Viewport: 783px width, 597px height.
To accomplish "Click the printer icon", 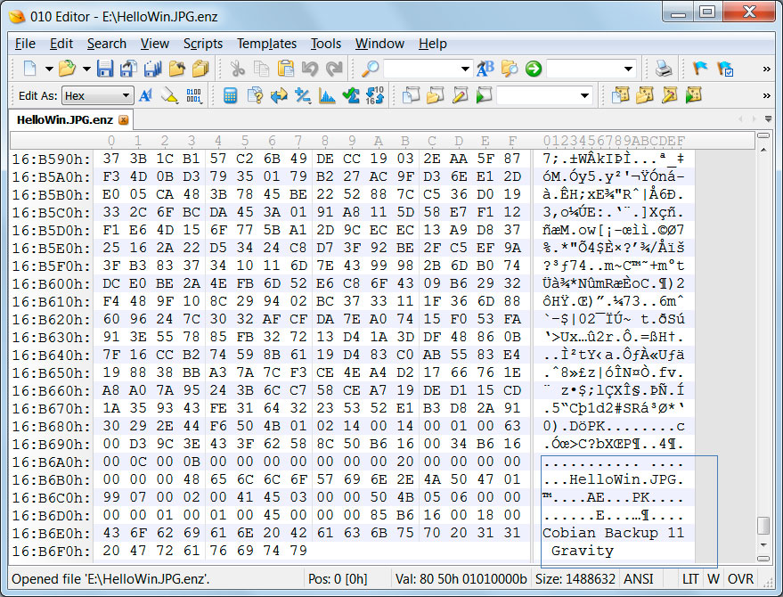I will click(664, 69).
